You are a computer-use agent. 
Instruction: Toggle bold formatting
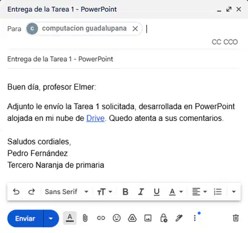125,191
